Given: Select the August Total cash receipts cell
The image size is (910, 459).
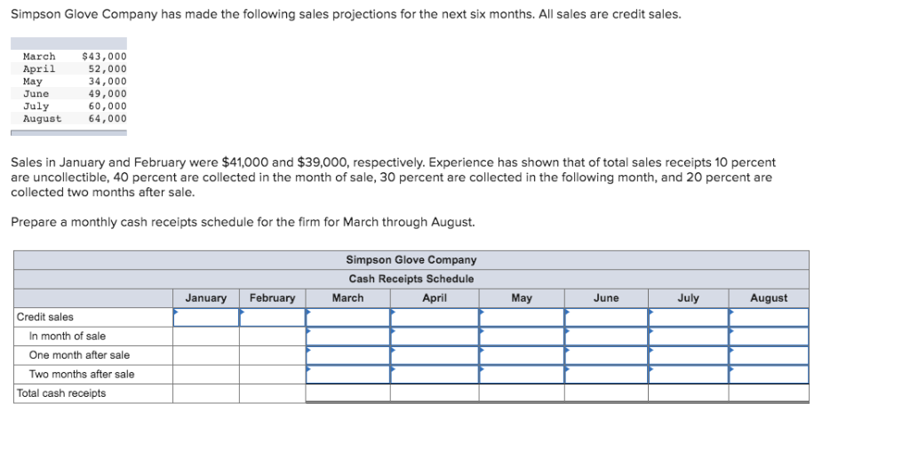Looking at the screenshot, I should (x=768, y=393).
